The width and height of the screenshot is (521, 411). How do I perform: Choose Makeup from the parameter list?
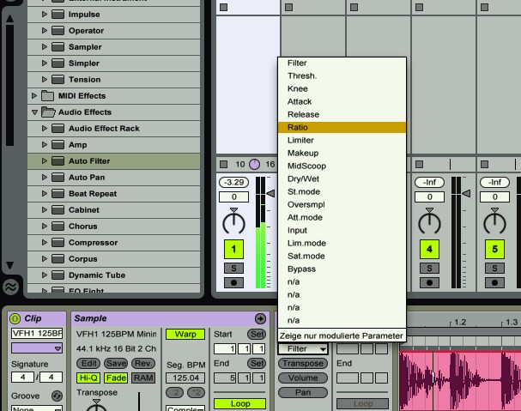point(342,154)
